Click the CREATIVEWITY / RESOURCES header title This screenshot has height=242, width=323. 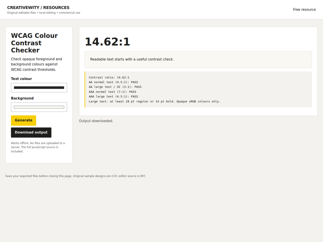(38, 8)
